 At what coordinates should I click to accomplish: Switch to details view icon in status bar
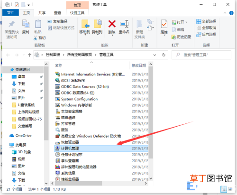coord(224,189)
